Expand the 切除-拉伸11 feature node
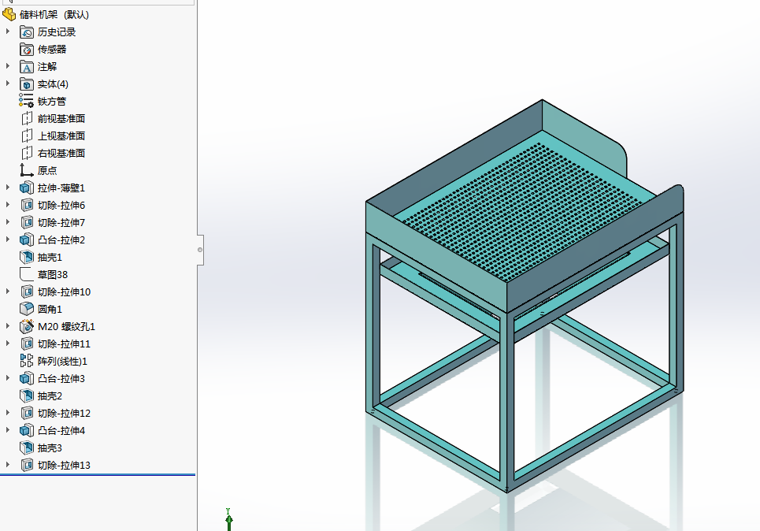760x531 pixels. coord(8,343)
